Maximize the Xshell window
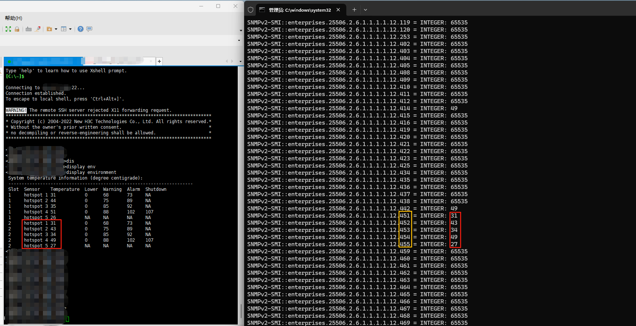The image size is (636, 326). pyautogui.click(x=218, y=6)
